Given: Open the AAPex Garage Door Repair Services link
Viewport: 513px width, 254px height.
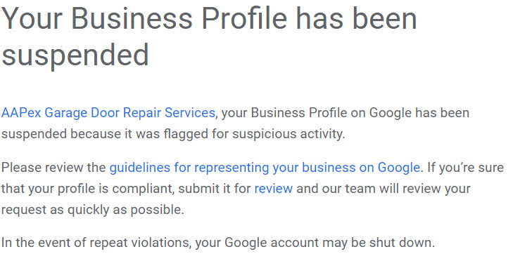Looking at the screenshot, I should coord(108,113).
